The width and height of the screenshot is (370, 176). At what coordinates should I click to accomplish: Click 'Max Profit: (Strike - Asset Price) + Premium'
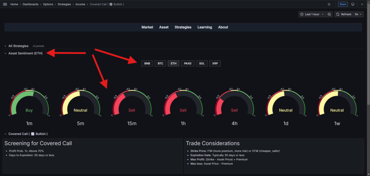[x=219, y=159]
